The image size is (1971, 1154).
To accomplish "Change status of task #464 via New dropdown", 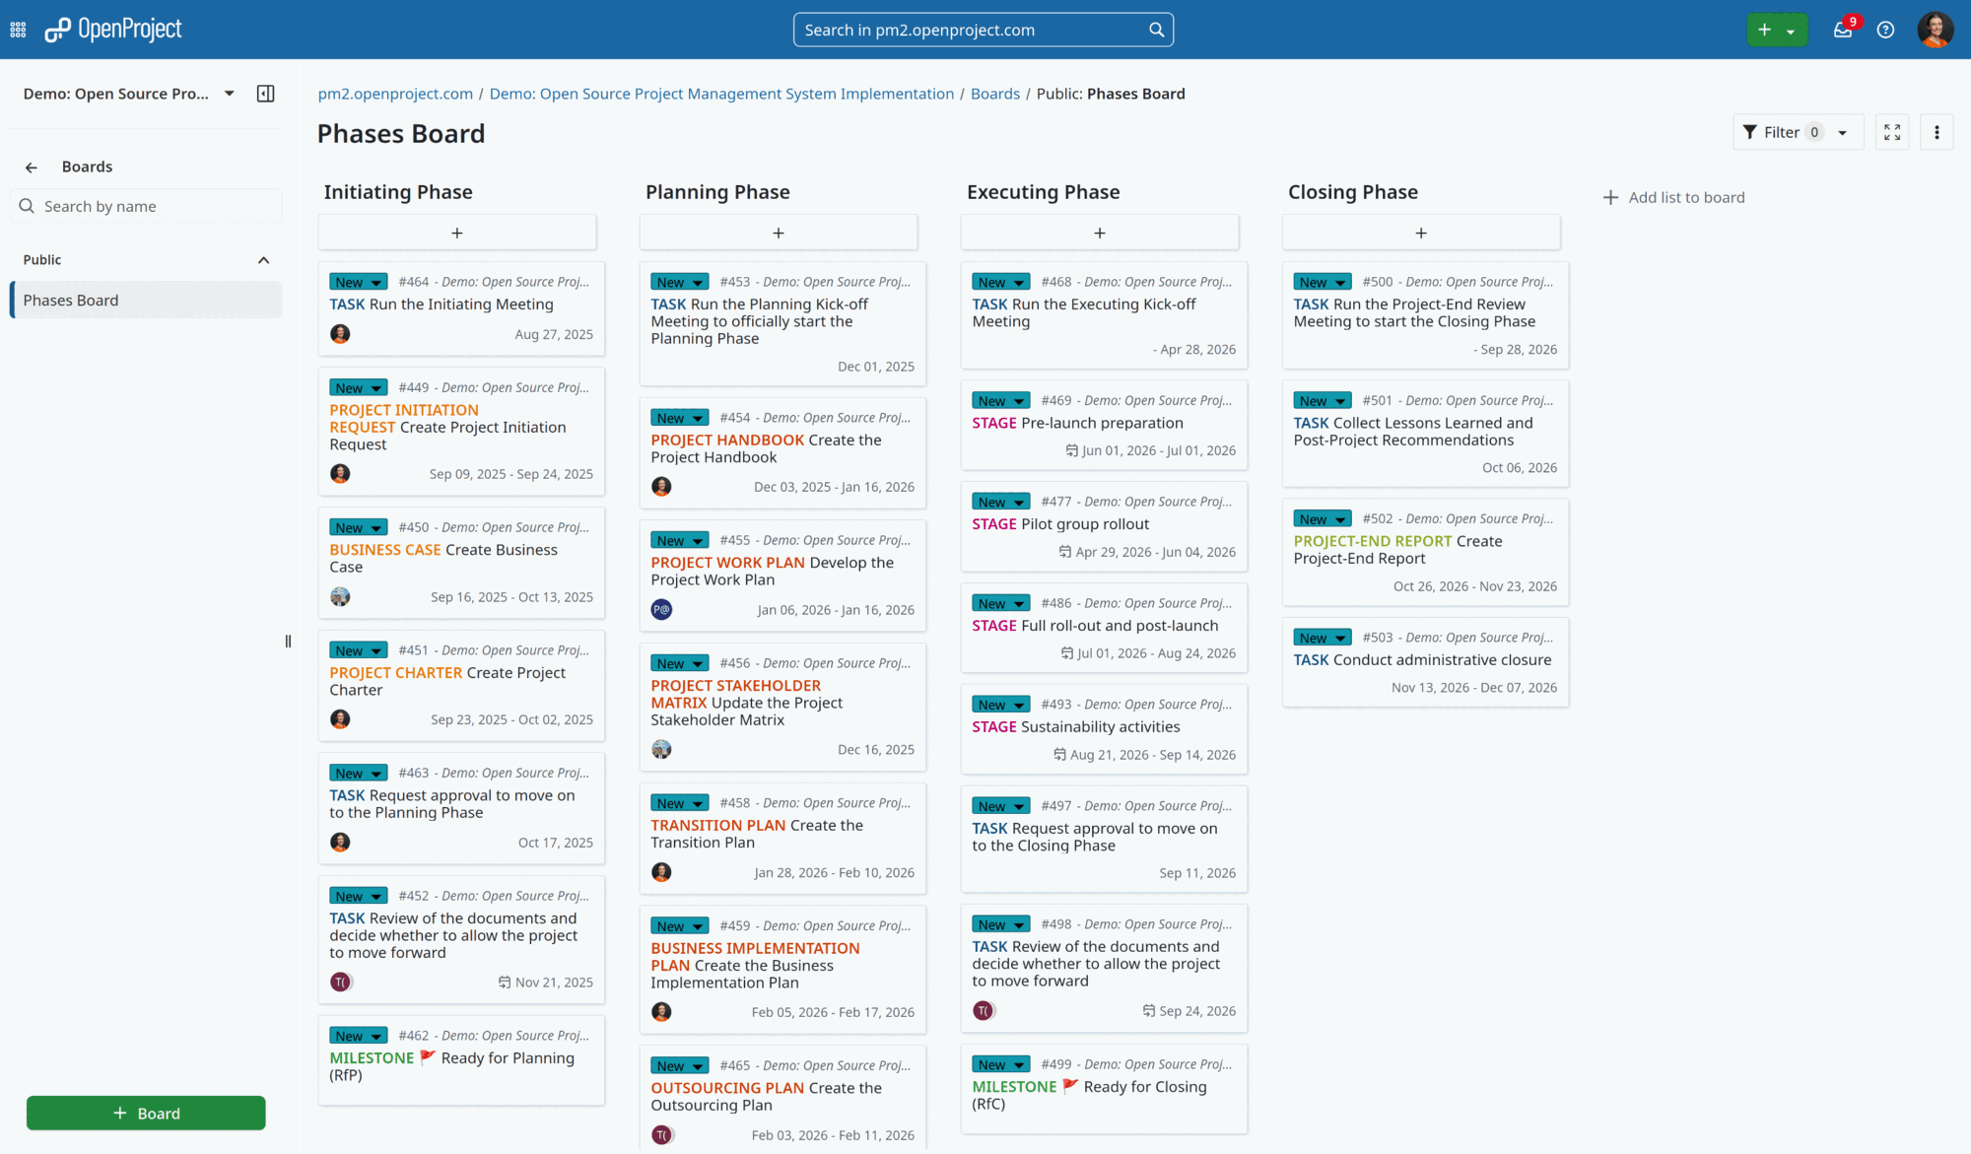I will coord(375,282).
